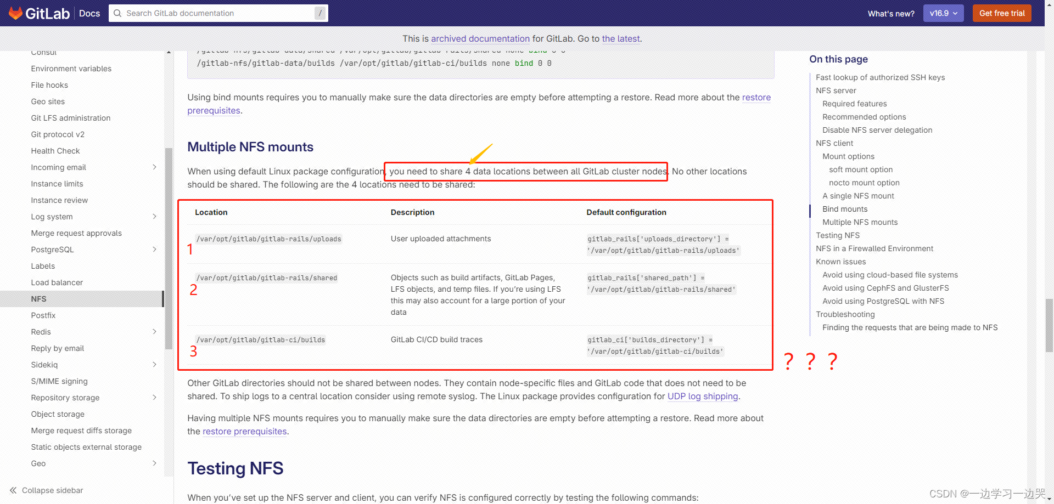Click the search magnifier icon

click(x=117, y=13)
